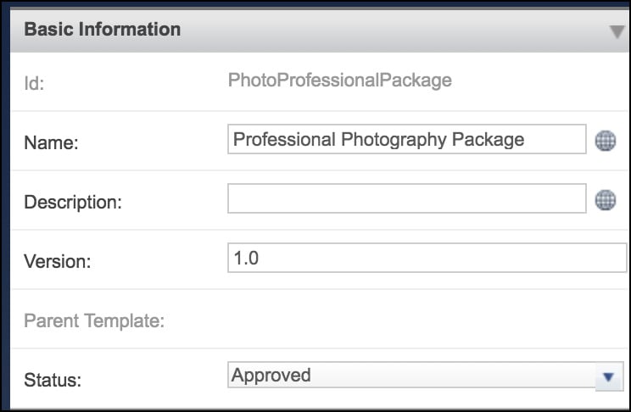Click the globe icon beside Description field
The height and width of the screenshot is (412, 631).
[x=606, y=200]
